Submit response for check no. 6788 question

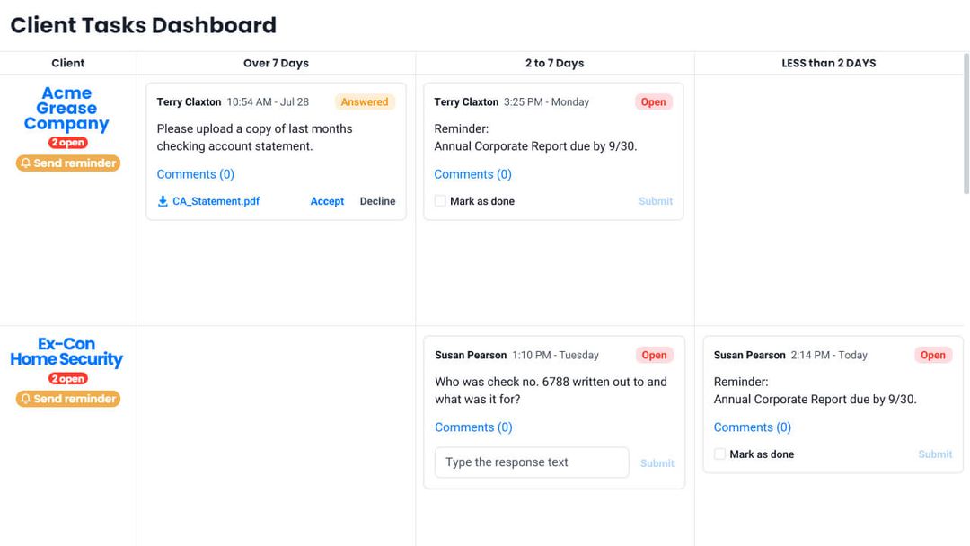pos(657,463)
